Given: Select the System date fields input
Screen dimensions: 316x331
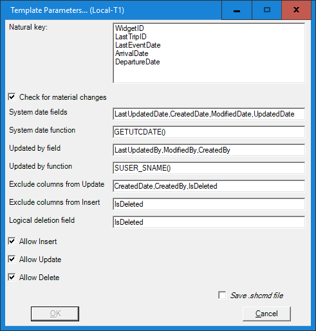Looking at the screenshot, I should coord(209,114).
